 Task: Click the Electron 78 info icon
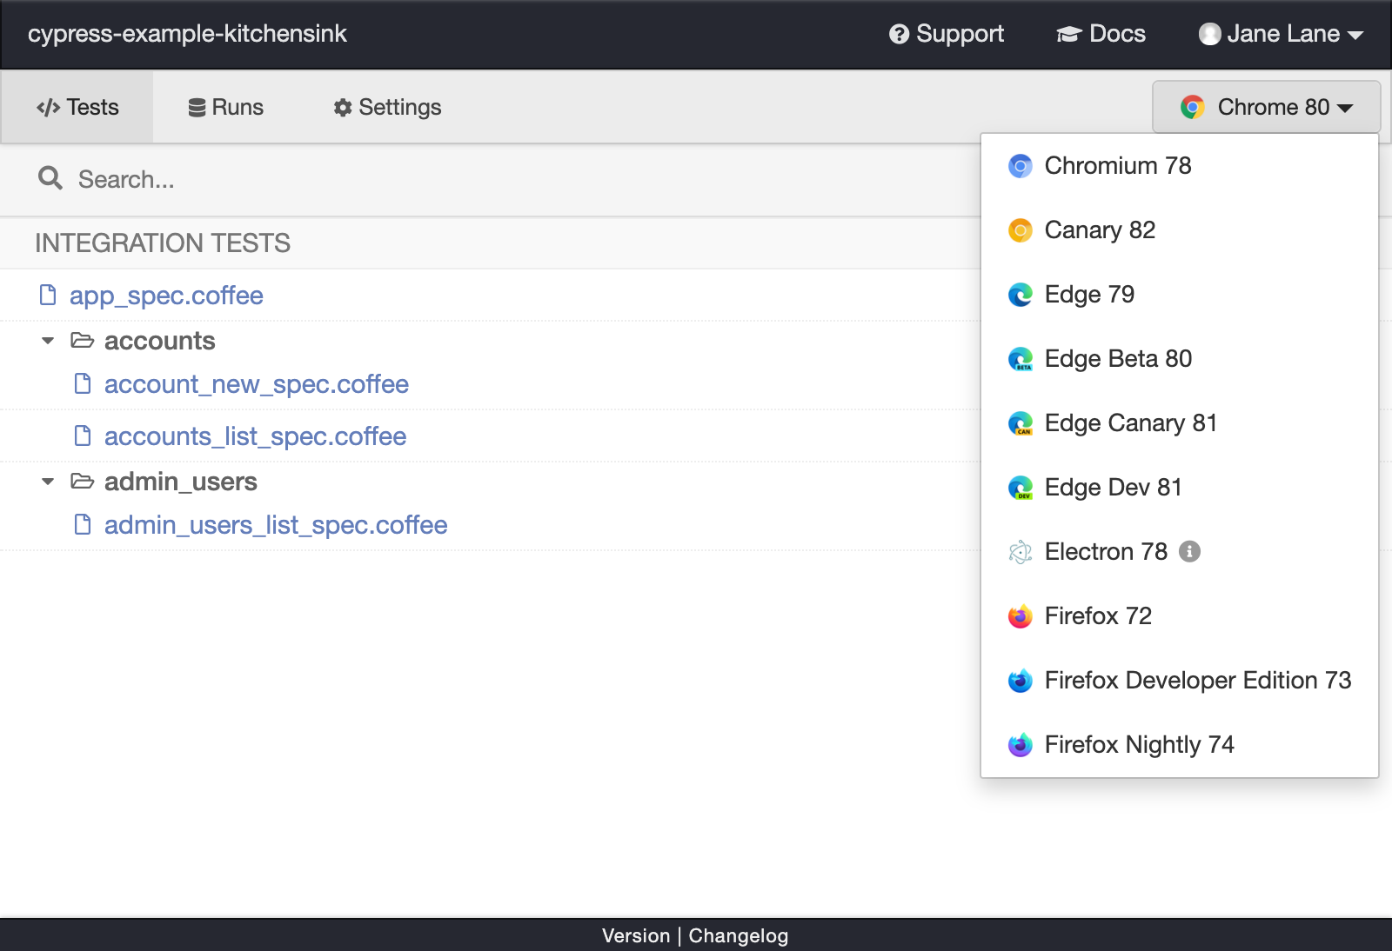[1189, 551]
